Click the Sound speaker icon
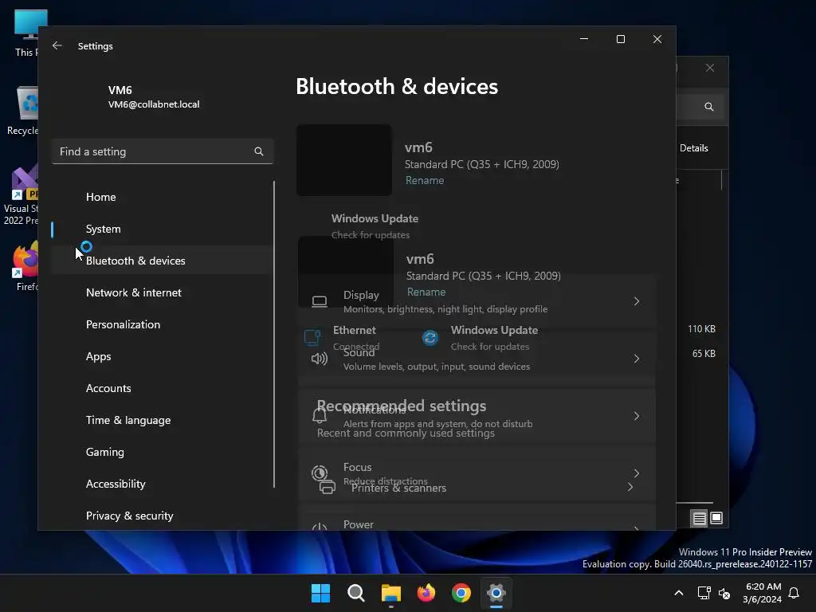 [320, 359]
